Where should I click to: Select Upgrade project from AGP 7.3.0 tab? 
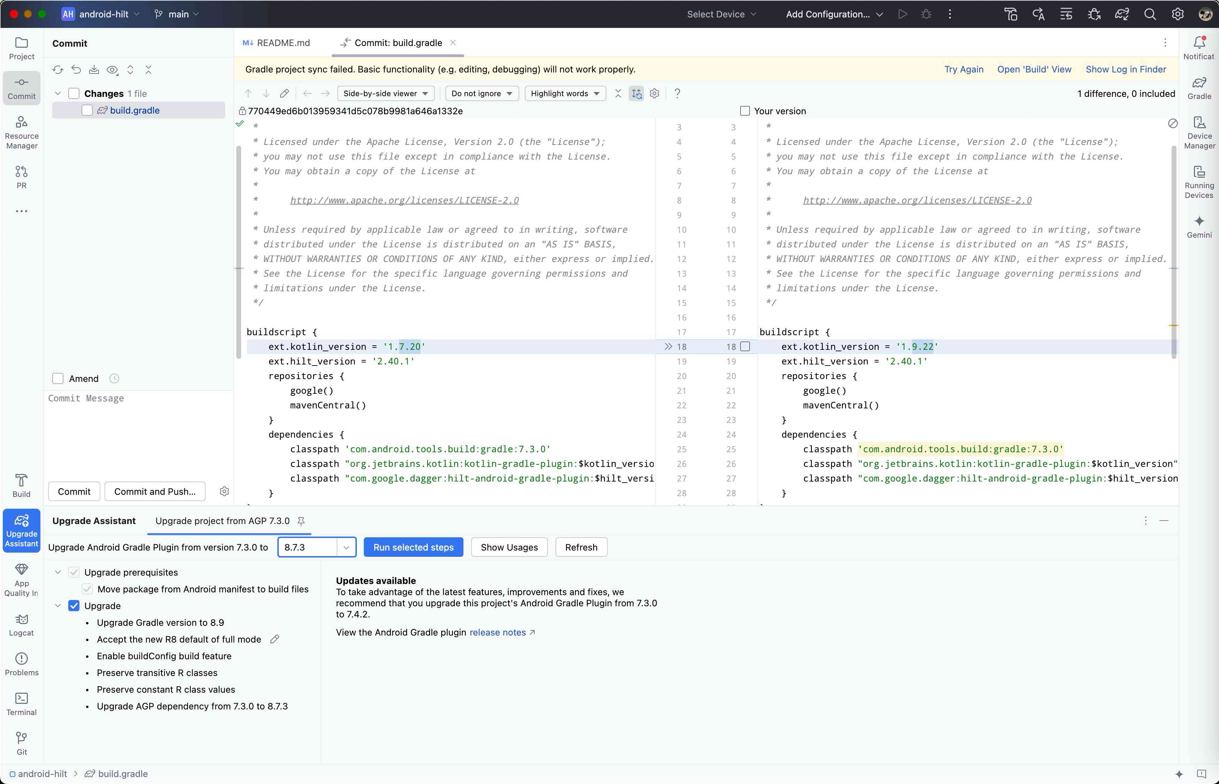222,521
